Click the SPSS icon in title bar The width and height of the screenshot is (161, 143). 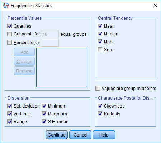[6, 5]
